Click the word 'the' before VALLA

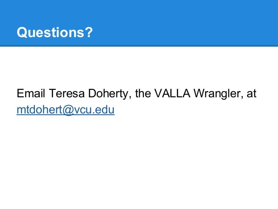(x=143, y=93)
